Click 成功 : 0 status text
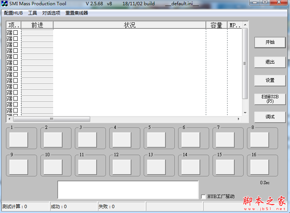This screenshot has height=213, width=290. [x=59, y=207]
